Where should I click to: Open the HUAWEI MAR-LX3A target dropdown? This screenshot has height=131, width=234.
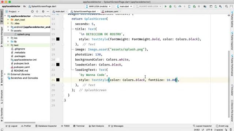pyautogui.click(x=148, y=7)
